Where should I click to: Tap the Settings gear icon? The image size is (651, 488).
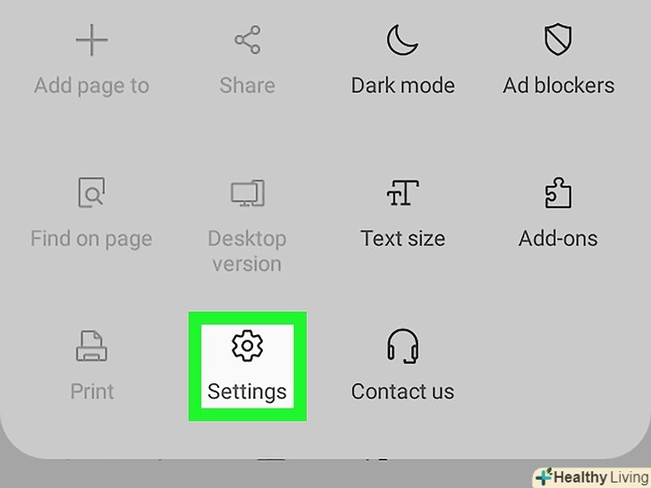[248, 346]
